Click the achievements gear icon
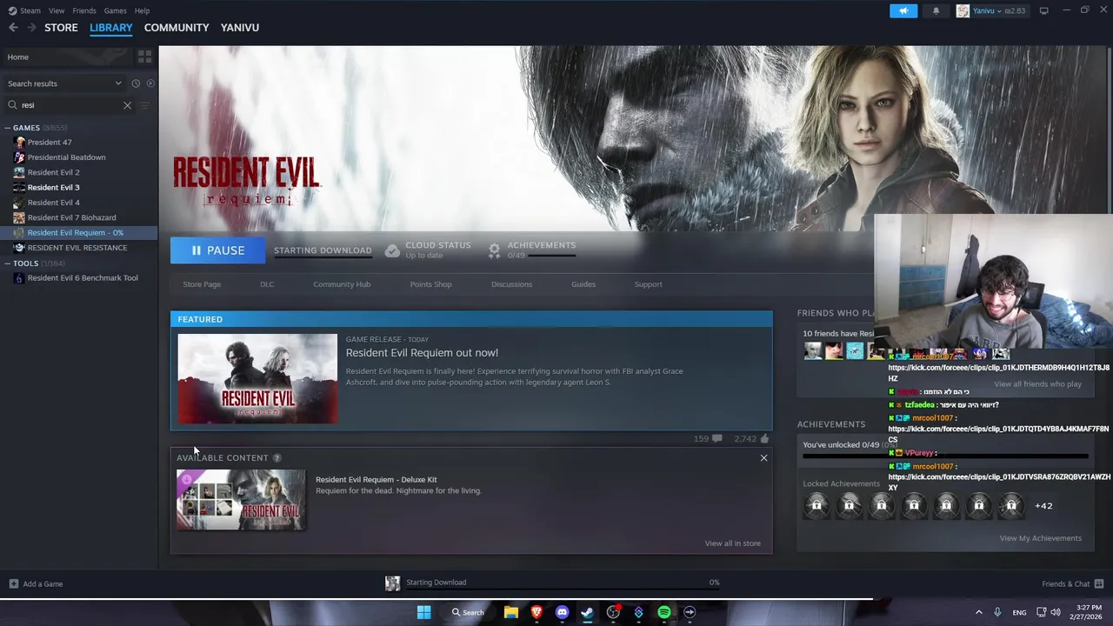1113x626 pixels. (494, 250)
